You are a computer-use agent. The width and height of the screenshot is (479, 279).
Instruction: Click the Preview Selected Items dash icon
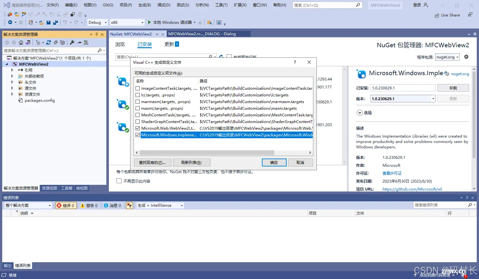tap(79, 42)
